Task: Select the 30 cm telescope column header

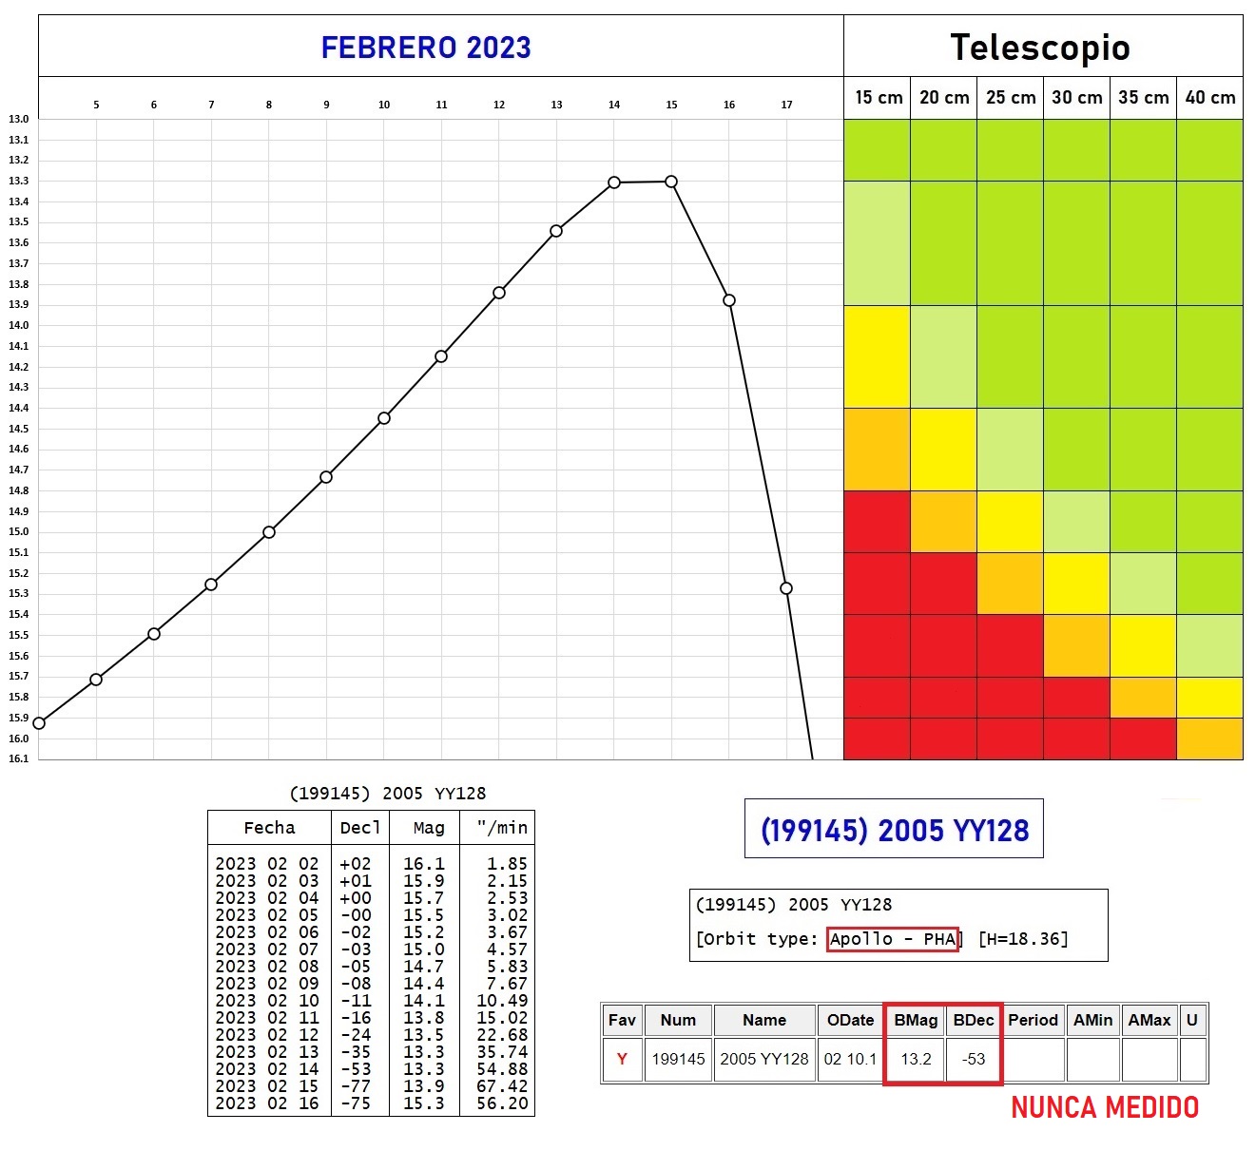Action: [x=1077, y=98]
